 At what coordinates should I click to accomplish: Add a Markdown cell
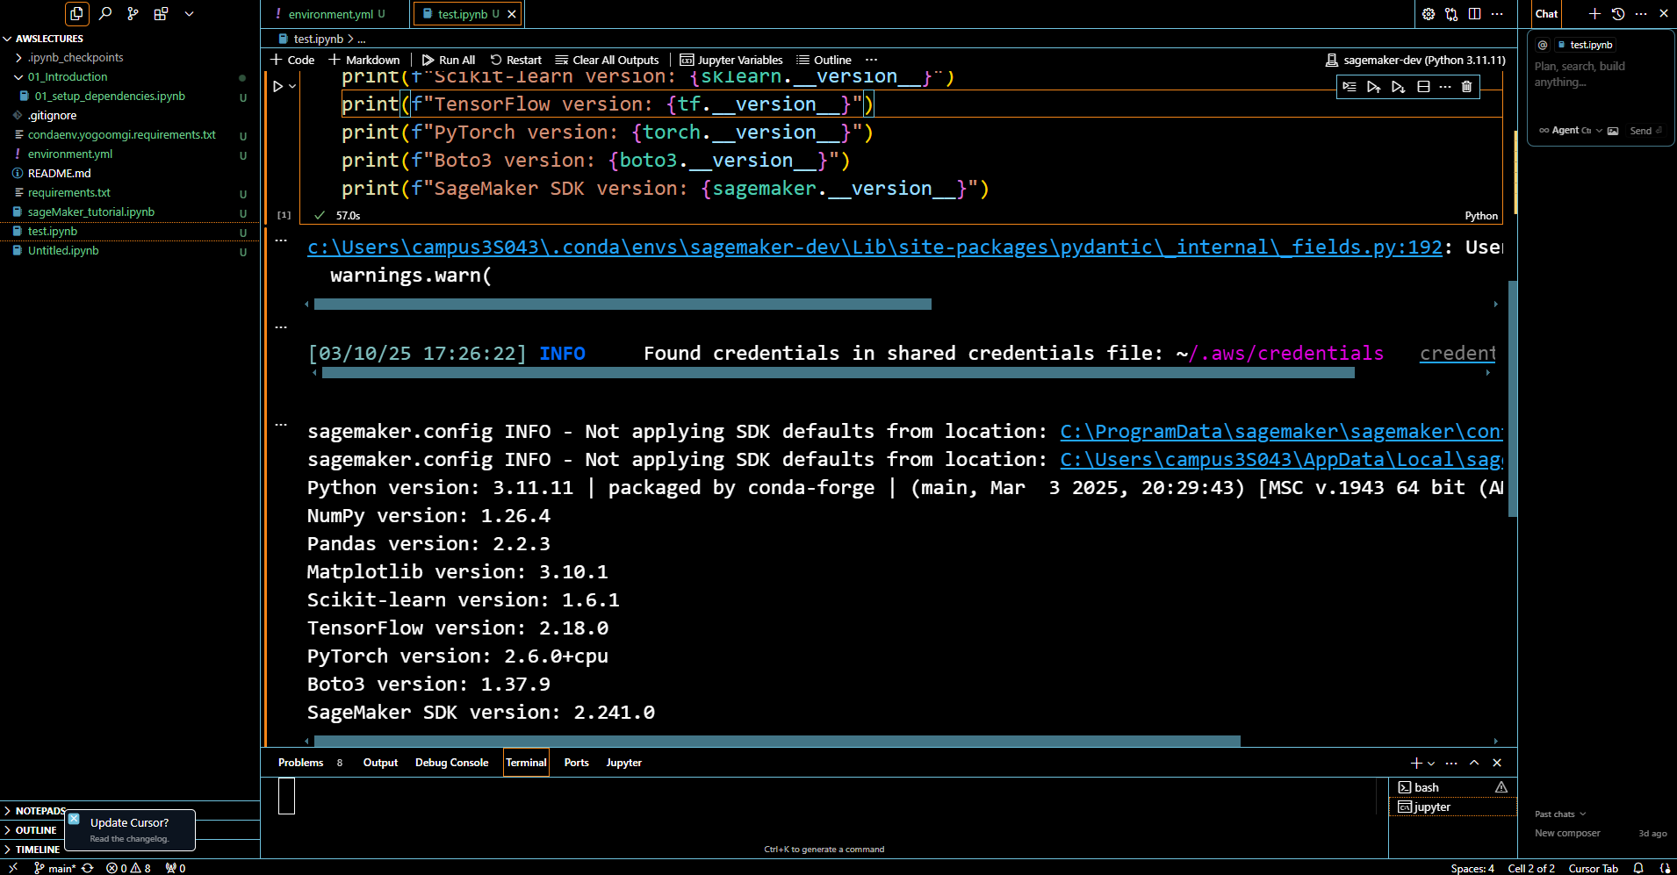click(x=364, y=60)
